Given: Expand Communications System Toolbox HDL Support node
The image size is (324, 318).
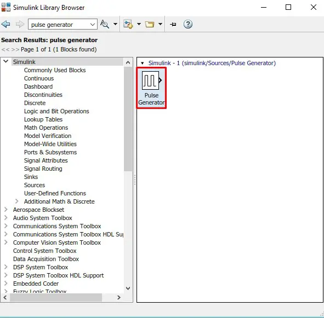Looking at the screenshot, I should [6, 234].
